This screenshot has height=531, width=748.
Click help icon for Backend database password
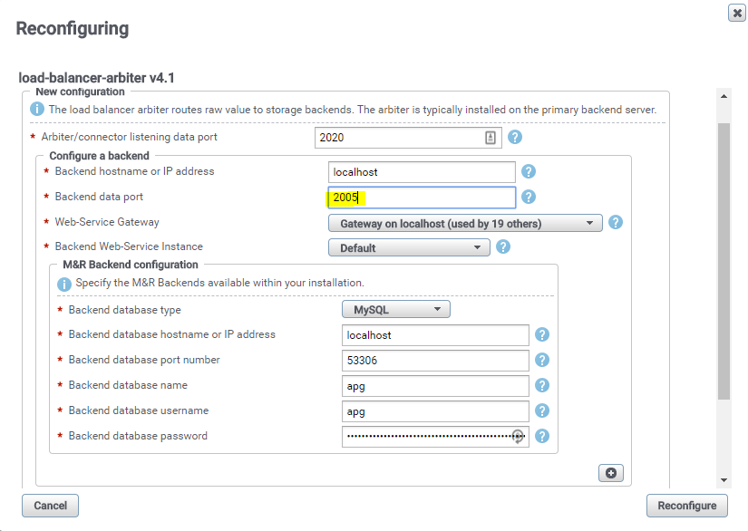click(x=542, y=436)
